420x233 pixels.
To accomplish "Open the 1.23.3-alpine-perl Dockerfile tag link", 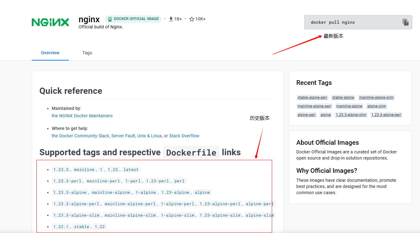I will (76, 204).
